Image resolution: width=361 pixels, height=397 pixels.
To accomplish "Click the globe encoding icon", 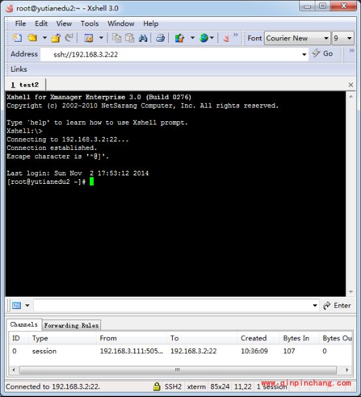I will (x=204, y=38).
